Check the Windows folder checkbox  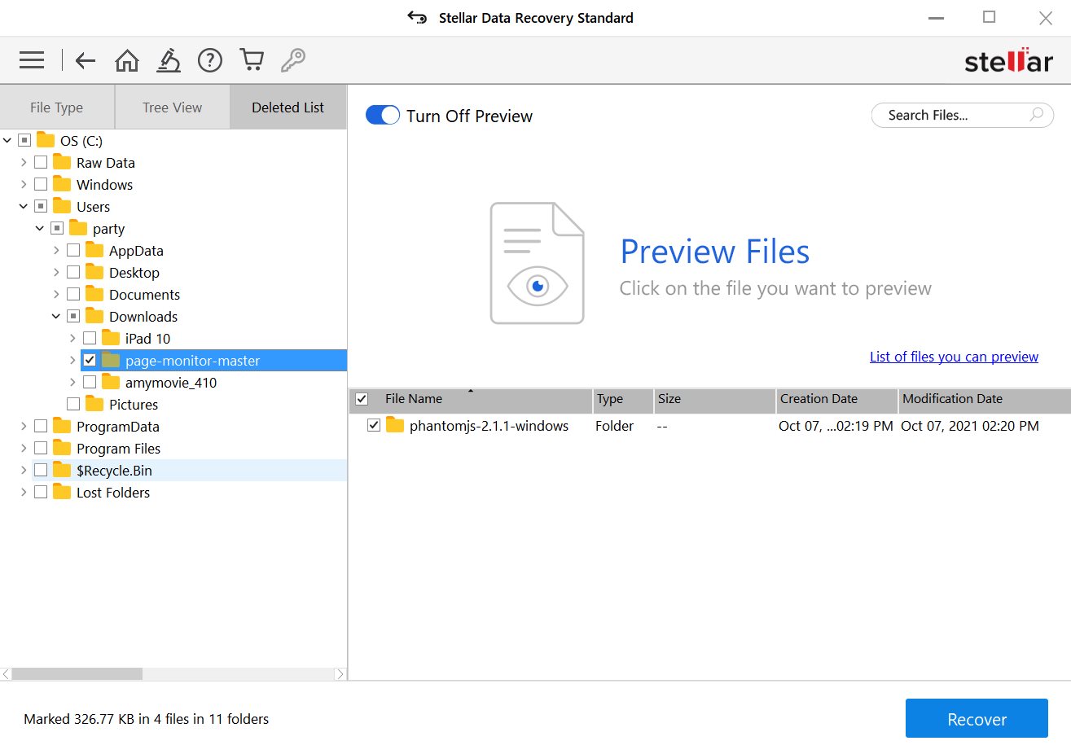[41, 184]
